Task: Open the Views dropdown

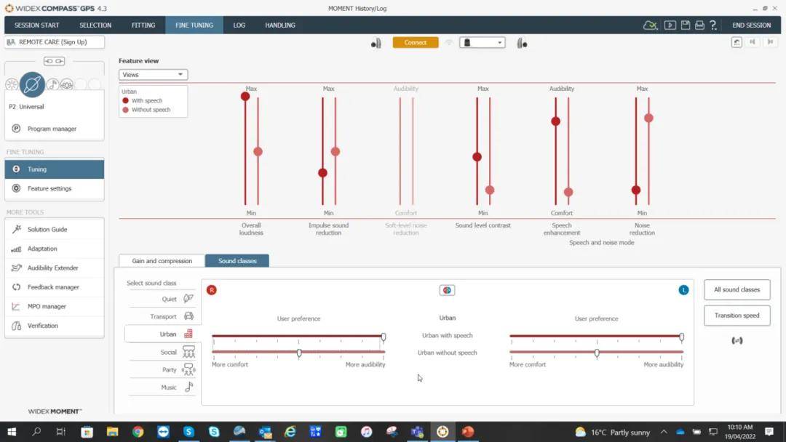Action: click(153, 75)
